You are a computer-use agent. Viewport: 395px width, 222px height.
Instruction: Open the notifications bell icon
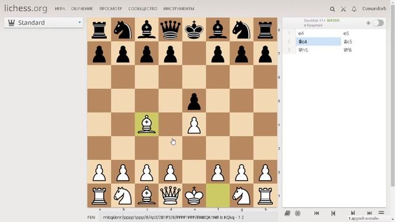pos(354,9)
